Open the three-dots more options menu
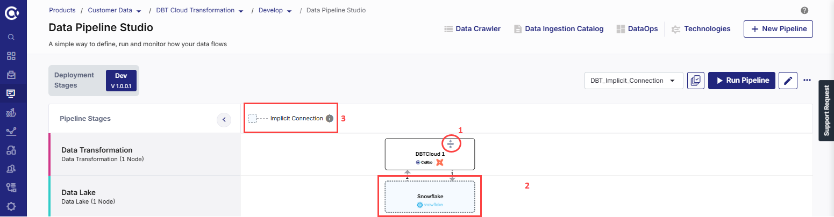The width and height of the screenshot is (834, 217). click(x=807, y=81)
